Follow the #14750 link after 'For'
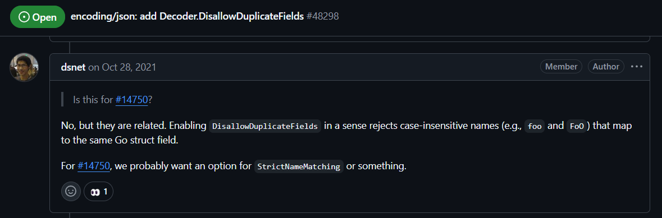This screenshot has height=218, width=662. (x=94, y=166)
